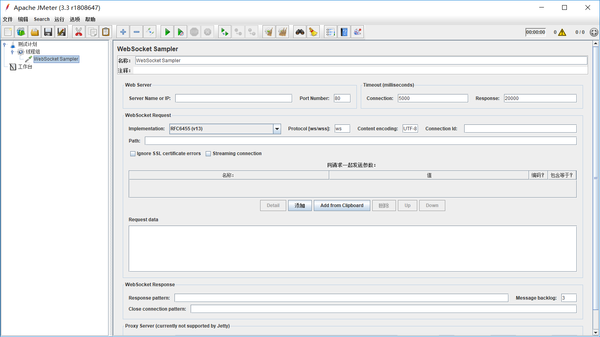Open the 运行 menu
This screenshot has height=337, width=600.
[59, 19]
